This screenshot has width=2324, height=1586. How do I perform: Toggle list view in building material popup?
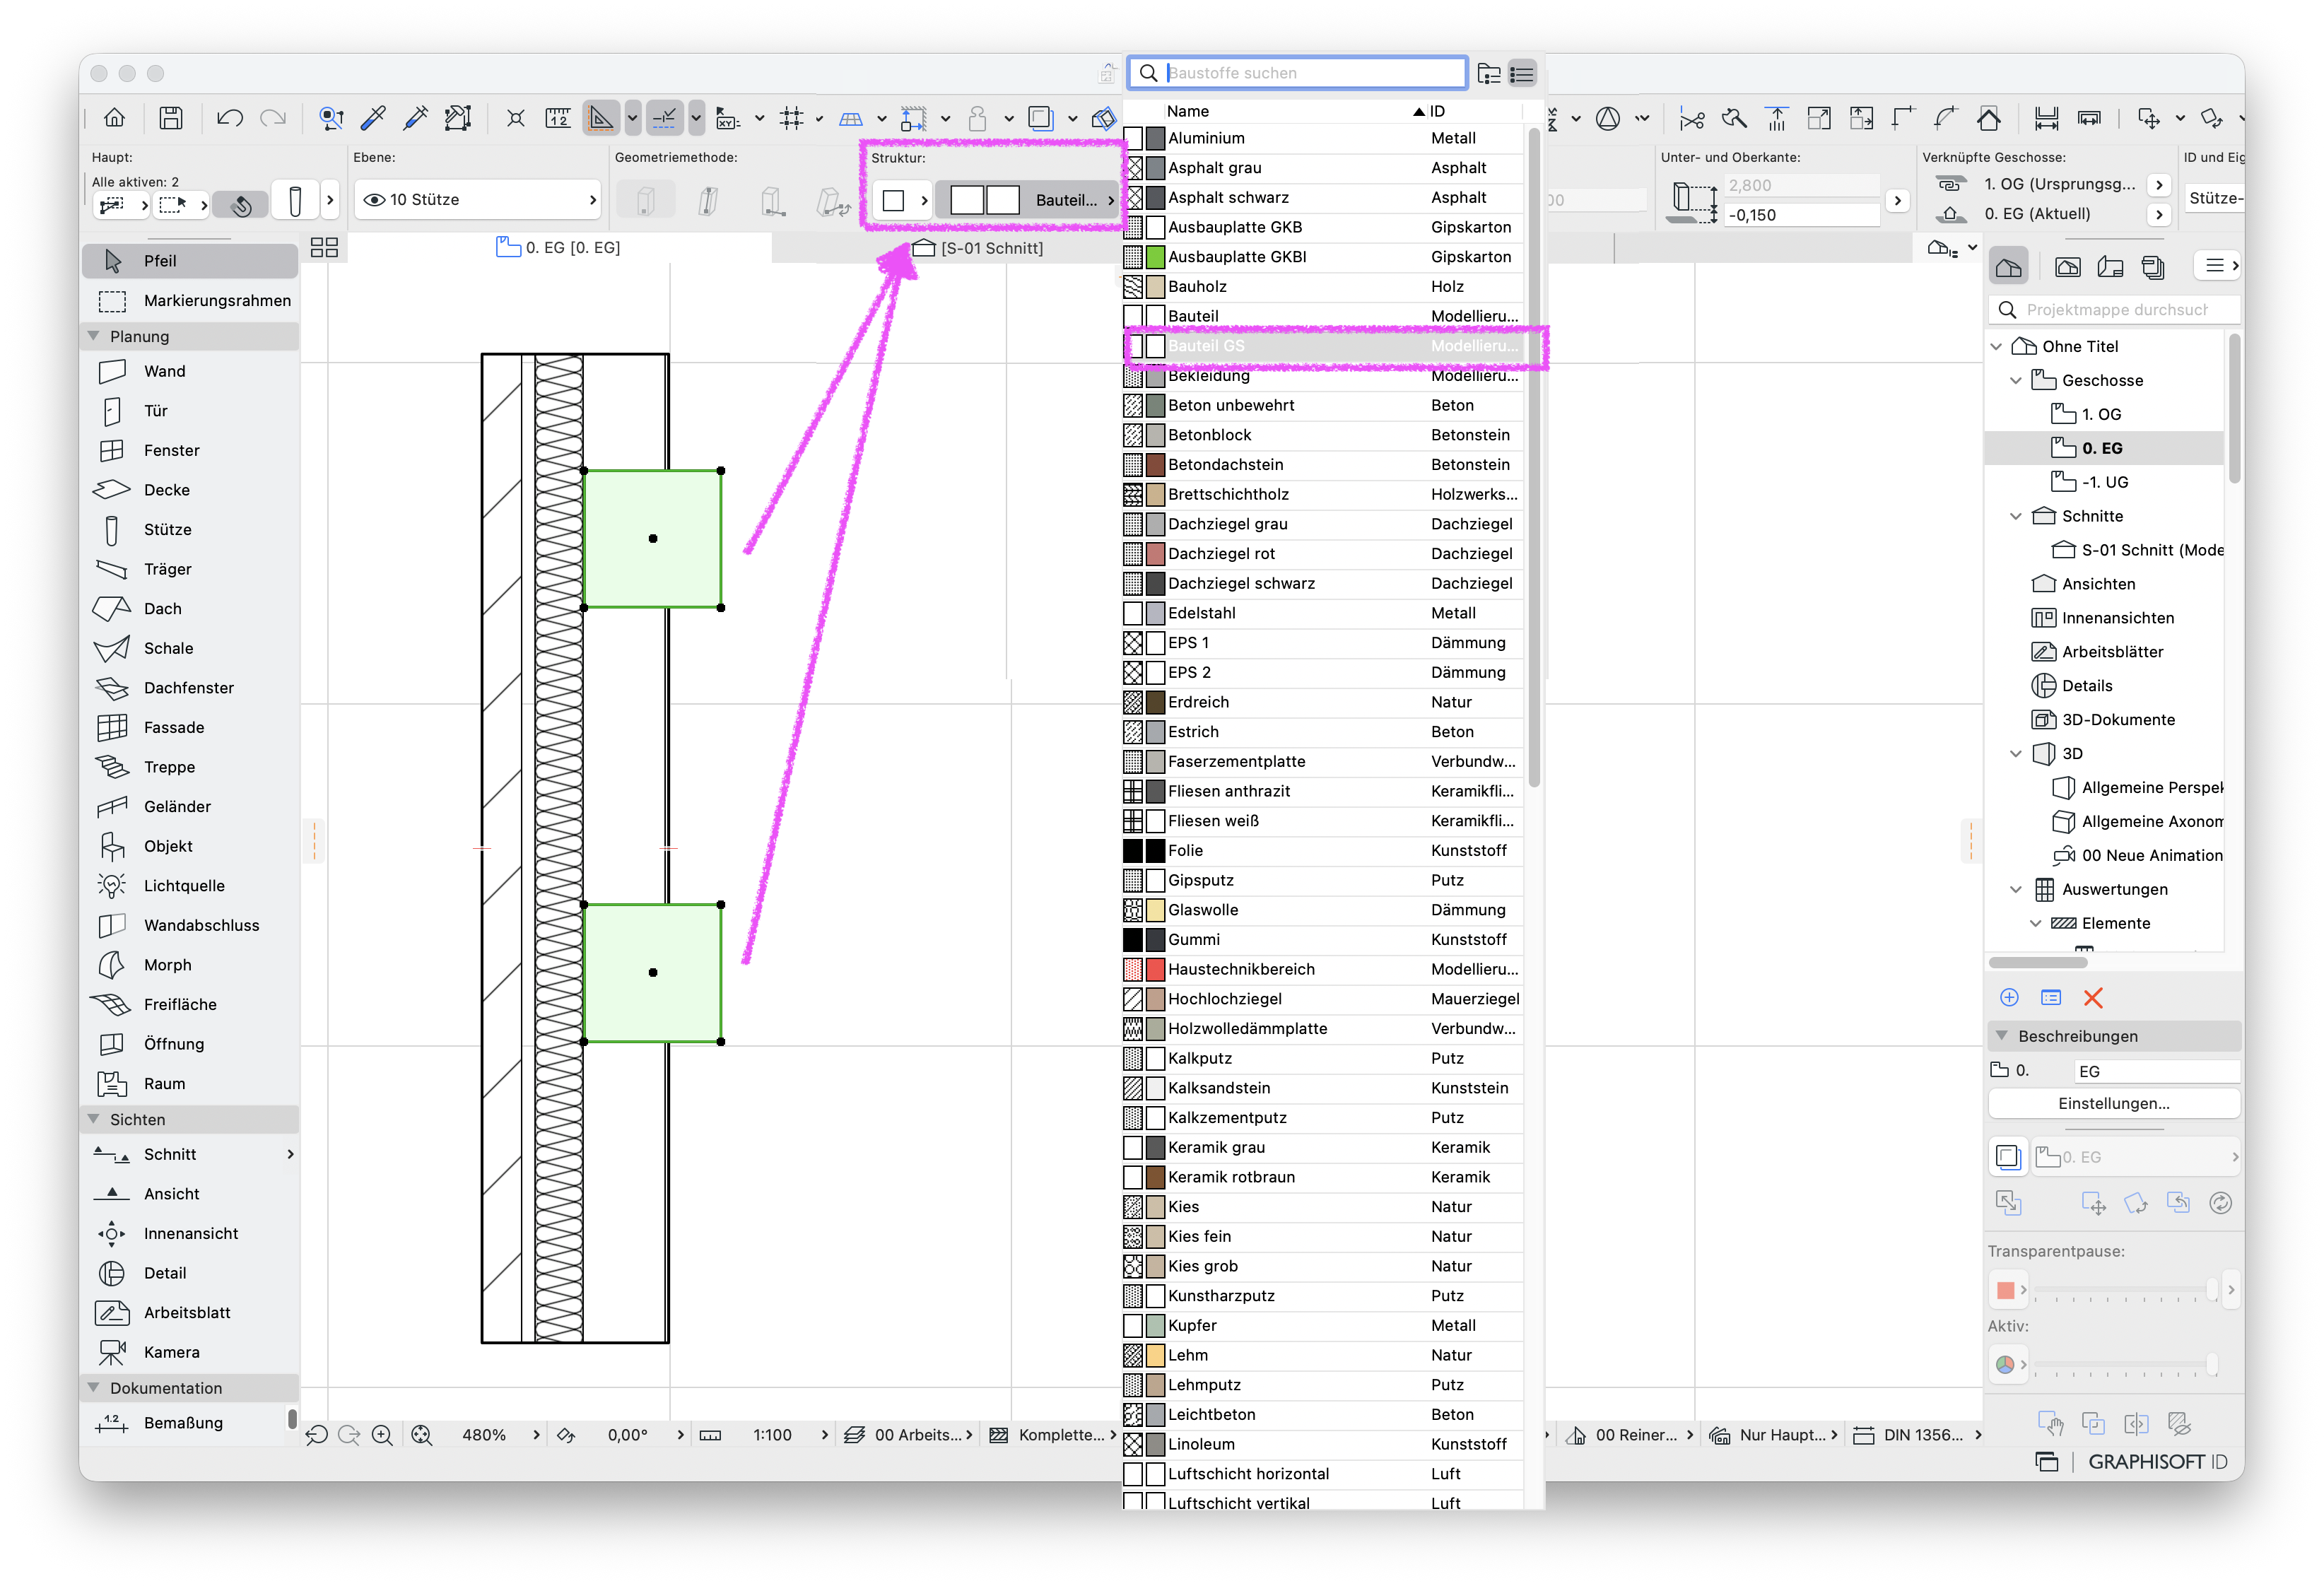tap(1522, 73)
